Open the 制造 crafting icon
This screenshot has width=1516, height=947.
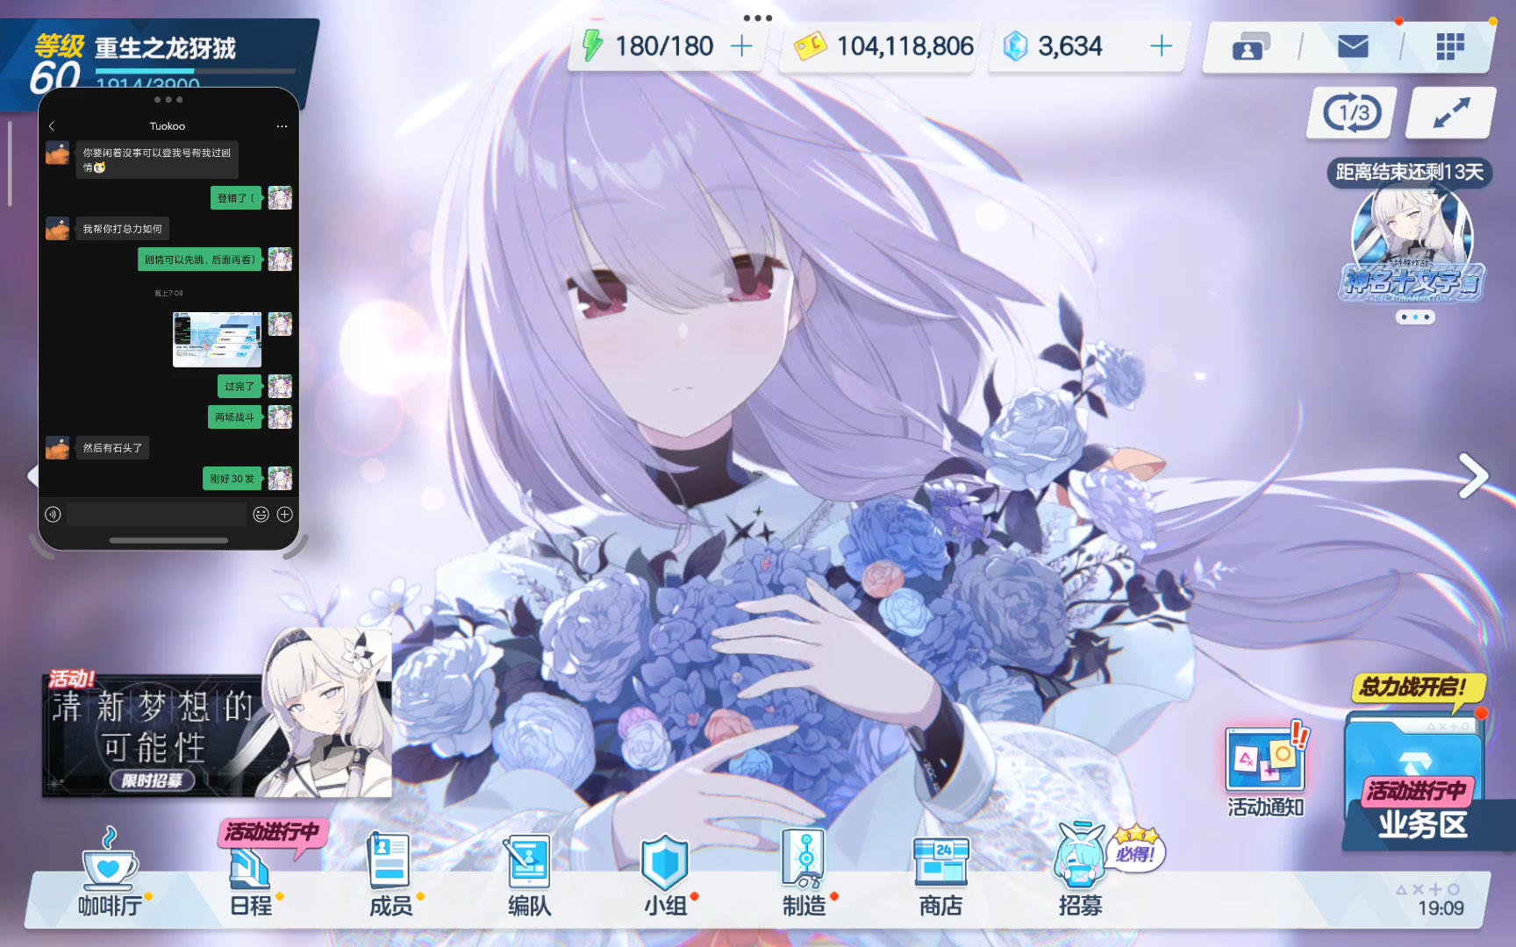[804, 873]
